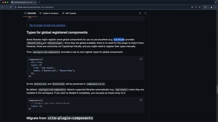Click the code line with names RouterLink, RouterView
The height and width of the screenshot is (122, 218).
point(54,70)
